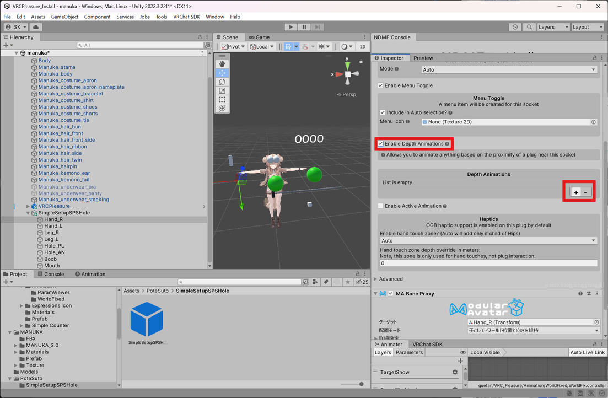Viewport: 608px width, 398px height.
Task: Lock the Hierarchy panel with padlock icon
Action: pos(200,37)
